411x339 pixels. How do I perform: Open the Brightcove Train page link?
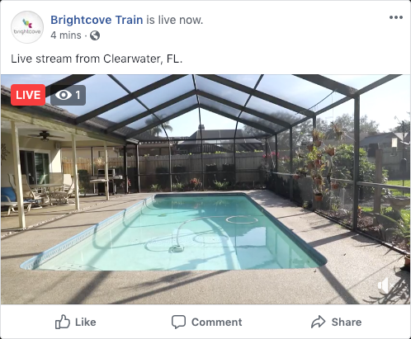(x=97, y=20)
